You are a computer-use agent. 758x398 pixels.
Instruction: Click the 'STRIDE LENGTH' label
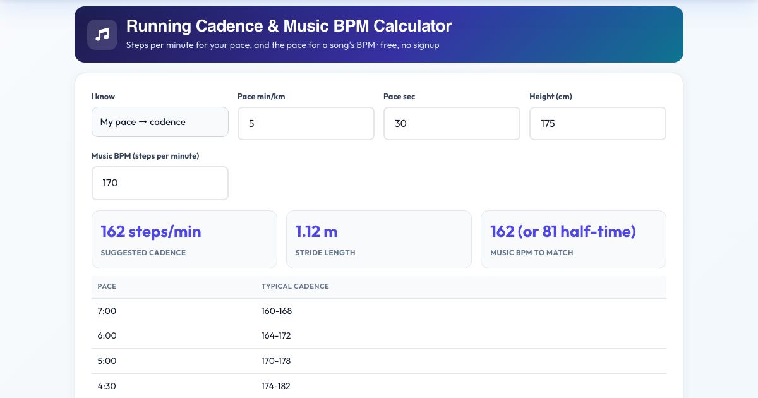(x=325, y=253)
